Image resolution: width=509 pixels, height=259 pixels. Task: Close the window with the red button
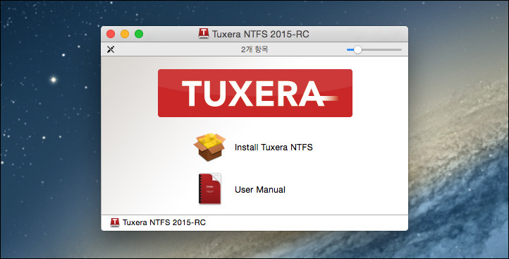click(x=111, y=34)
